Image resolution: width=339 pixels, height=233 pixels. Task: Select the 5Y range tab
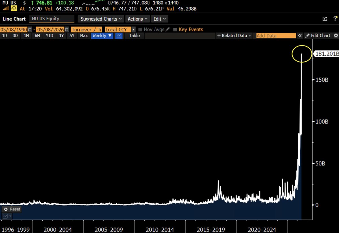pyautogui.click(x=72, y=36)
